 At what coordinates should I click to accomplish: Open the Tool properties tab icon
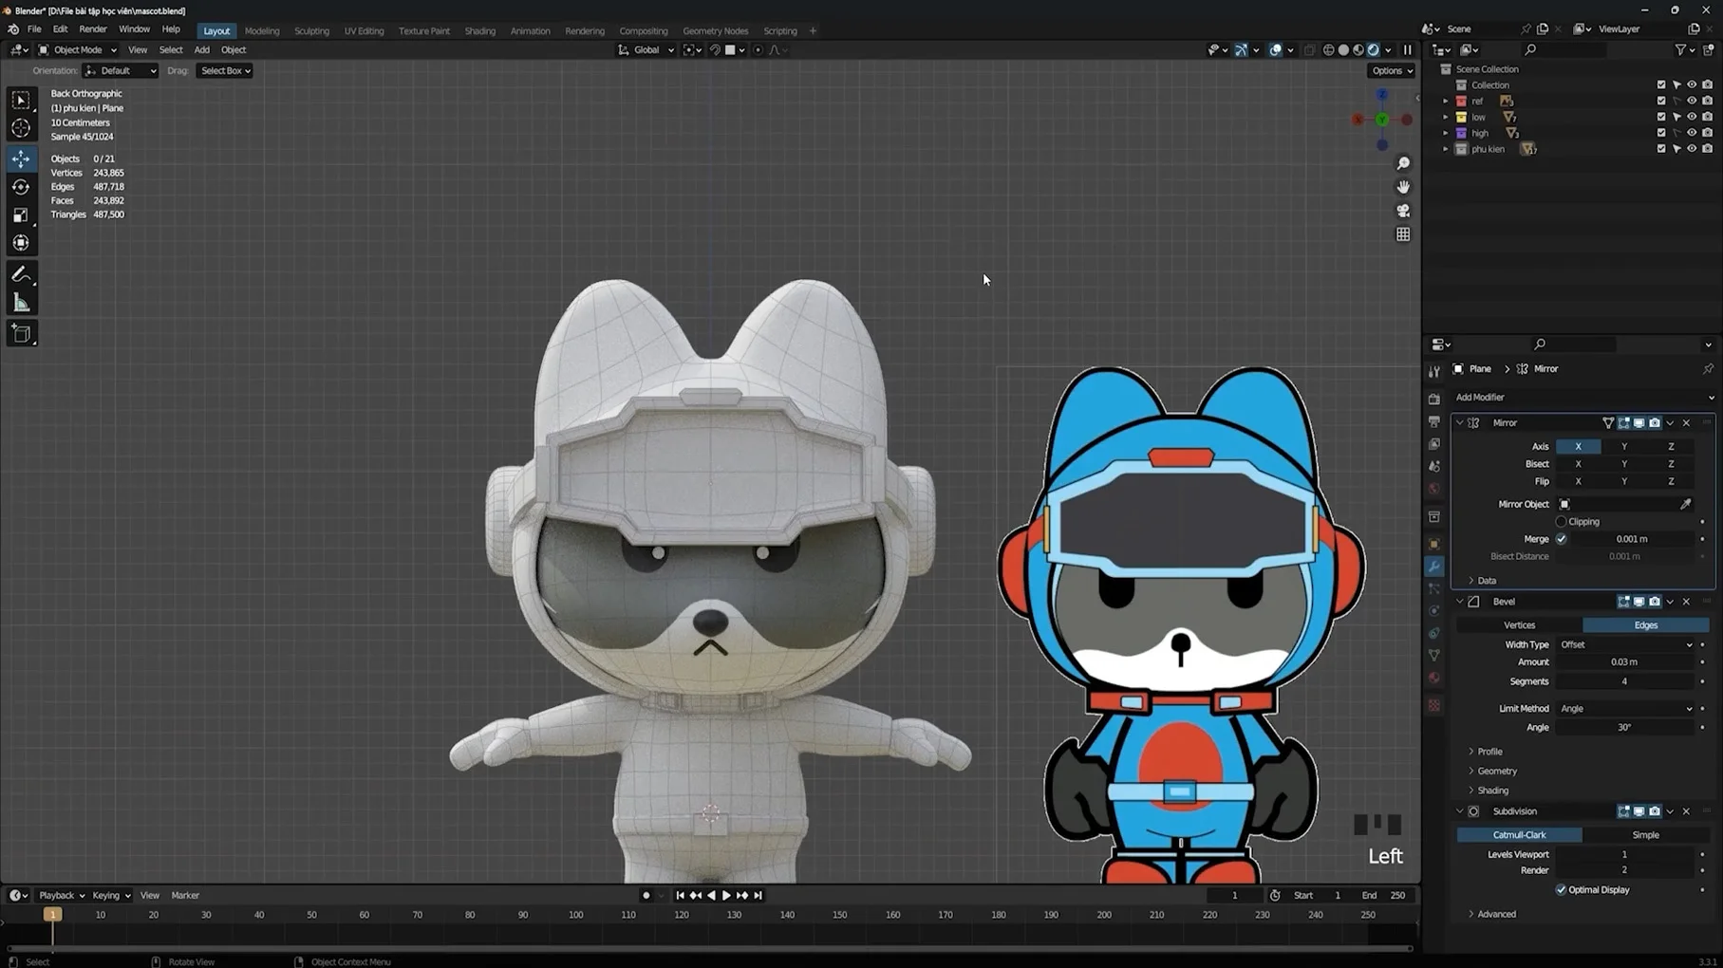[x=1434, y=372]
